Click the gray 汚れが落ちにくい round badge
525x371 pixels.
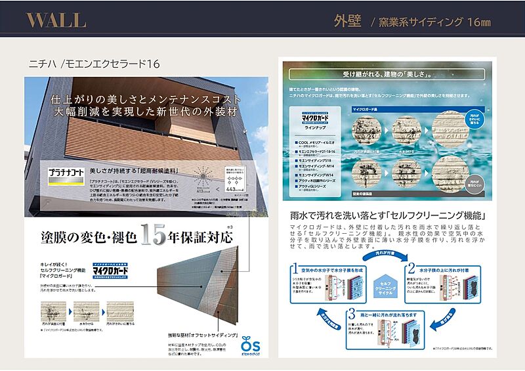(474, 184)
